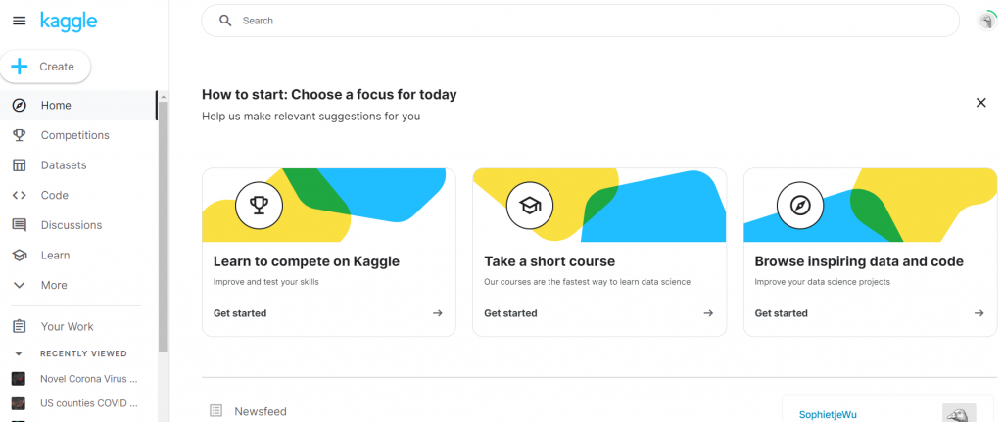
Task: Collapse the Recently Viewed section
Action: (x=19, y=353)
